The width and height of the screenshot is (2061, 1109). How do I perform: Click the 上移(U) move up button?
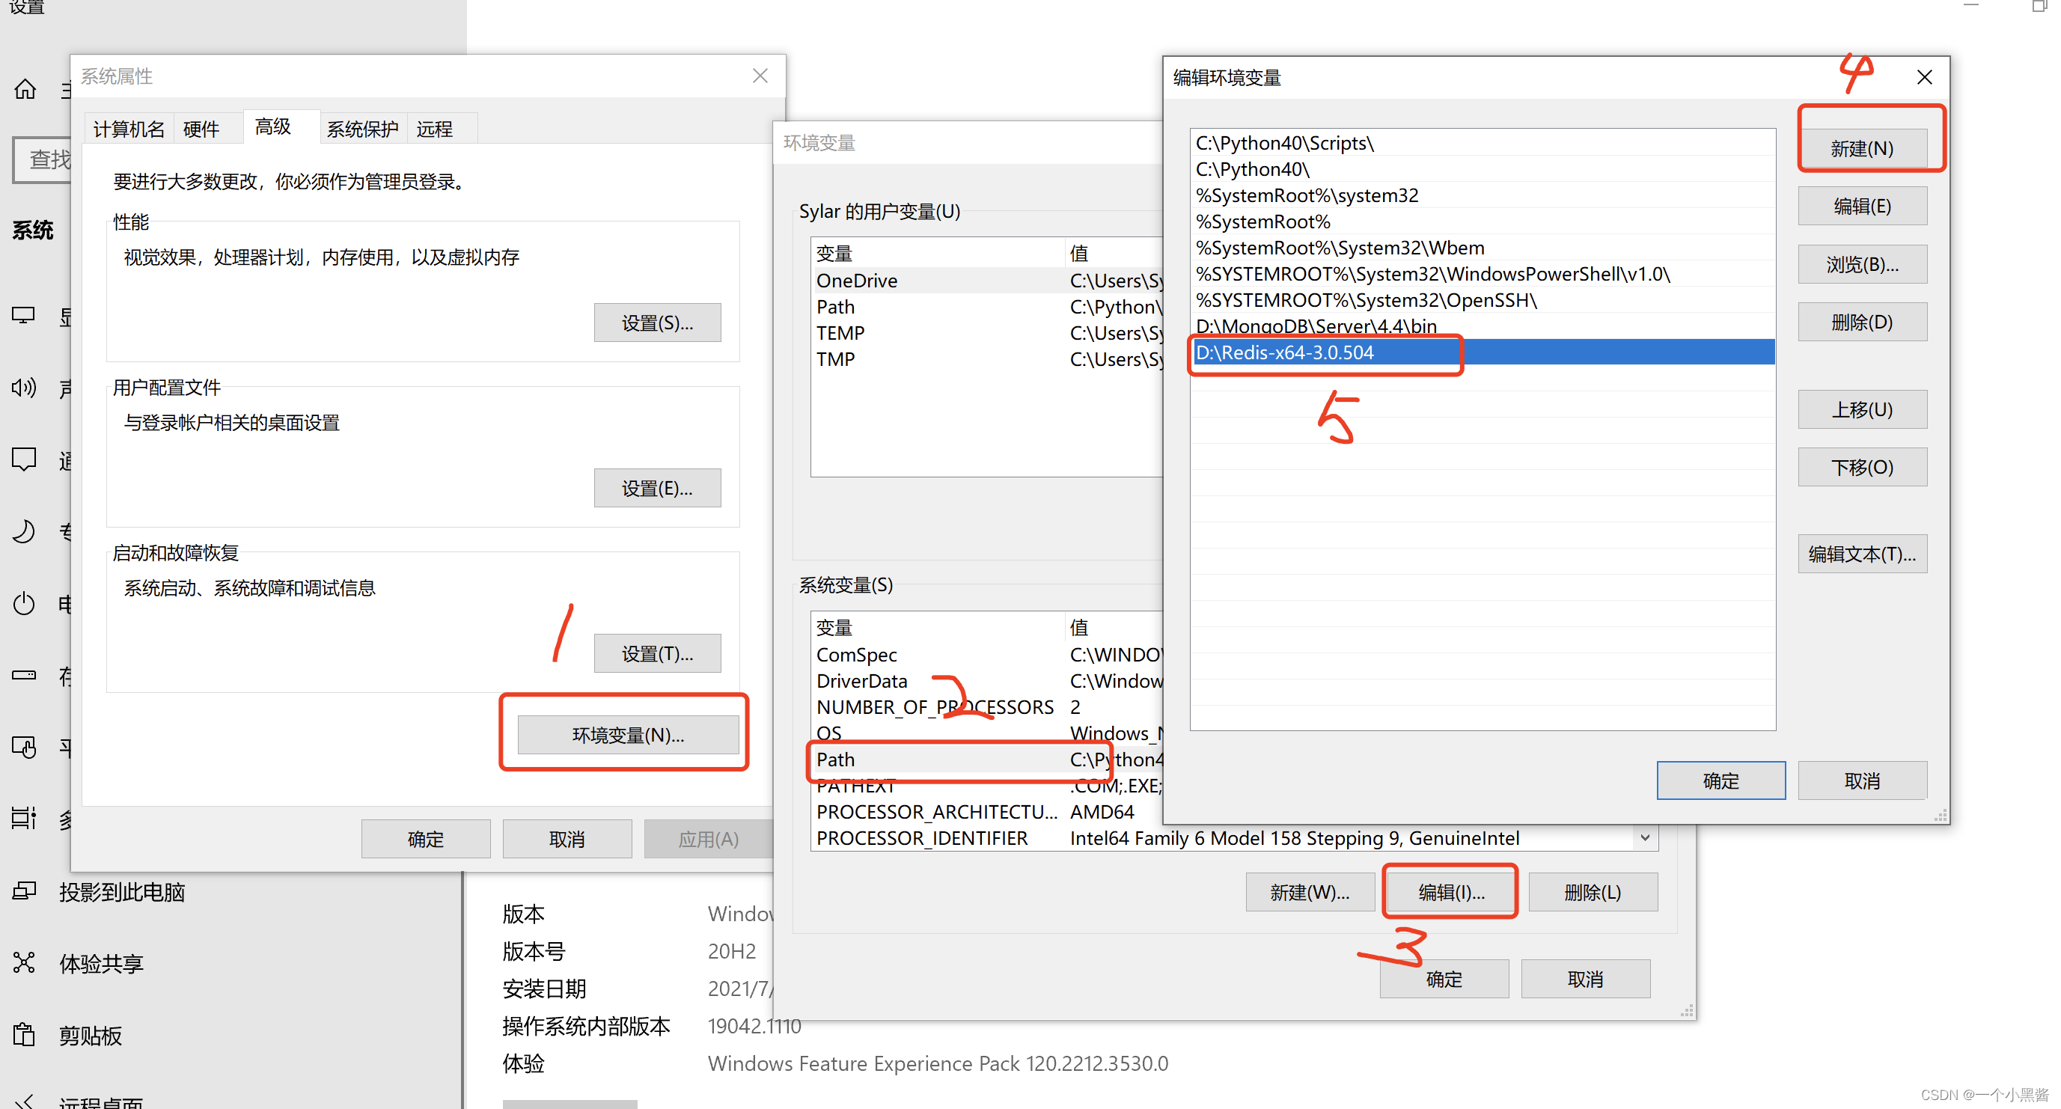coord(1861,409)
